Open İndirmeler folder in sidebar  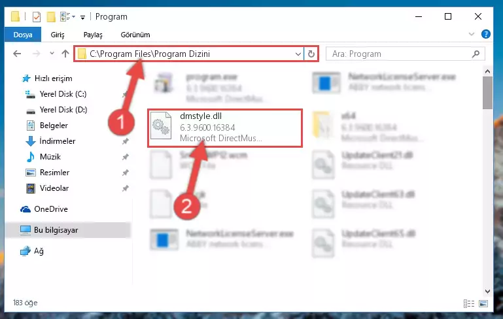click(x=58, y=141)
